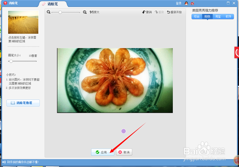Click the zoom in magnifier icon
Screen dimensions: 239x167
coord(85,12)
